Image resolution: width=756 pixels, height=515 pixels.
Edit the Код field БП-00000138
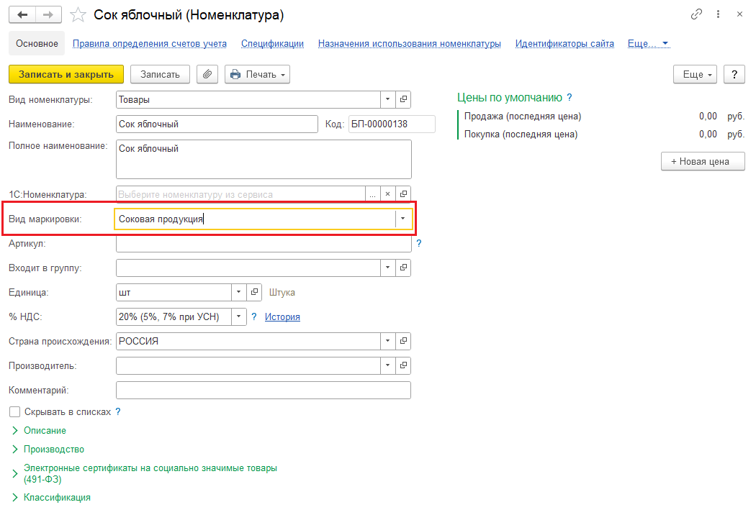point(392,124)
